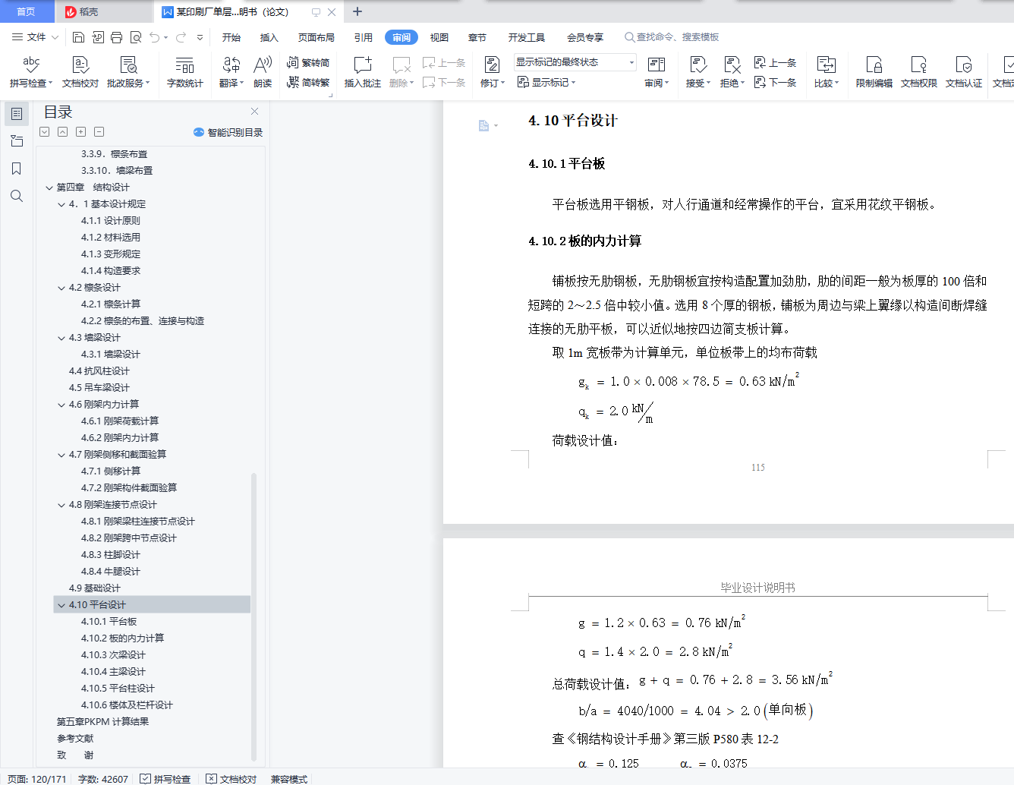Go to next comment 下一条 beside 删除
This screenshot has width=1014, height=785.
click(x=444, y=82)
